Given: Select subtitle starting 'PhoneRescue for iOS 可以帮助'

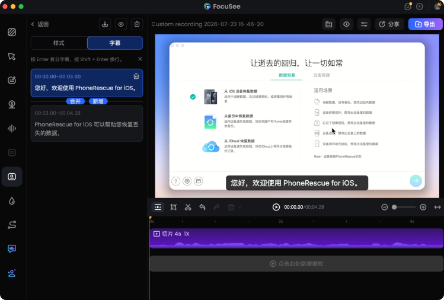Looking at the screenshot, I should click(87, 129).
